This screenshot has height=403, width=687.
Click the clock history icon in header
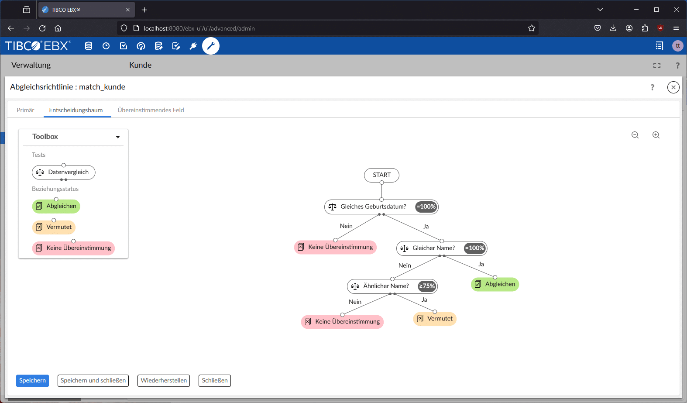(x=106, y=46)
